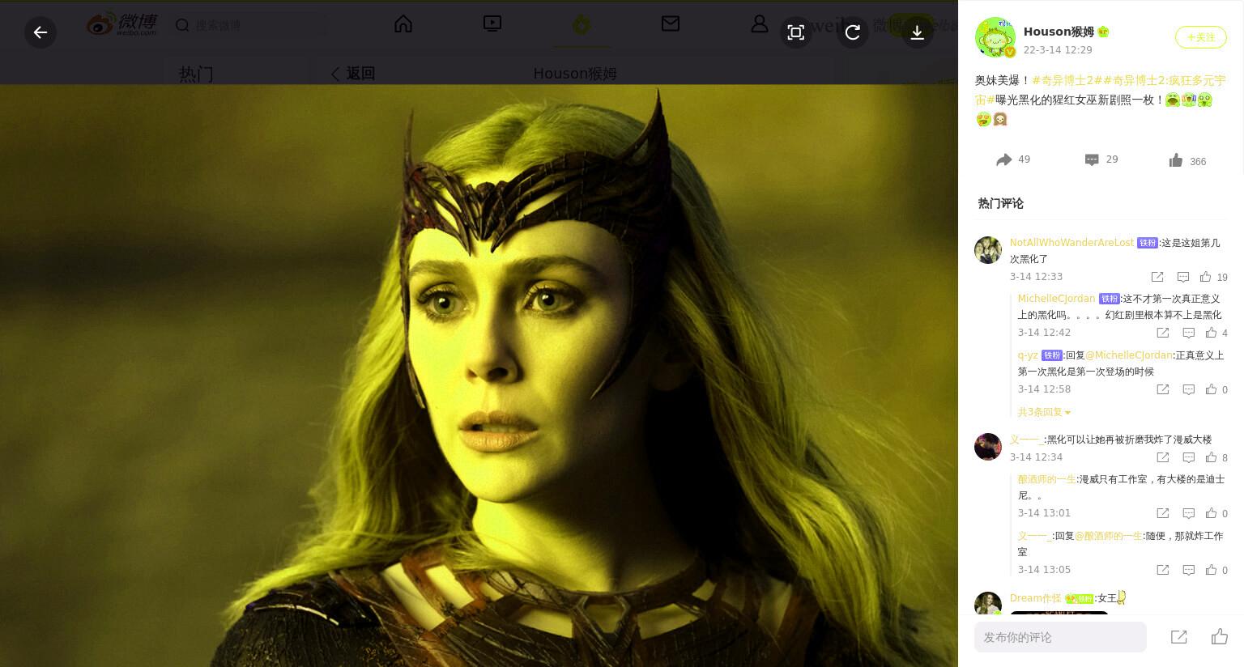Image resolution: width=1244 pixels, height=667 pixels.
Task: Download the image with the download icon
Action: click(918, 32)
